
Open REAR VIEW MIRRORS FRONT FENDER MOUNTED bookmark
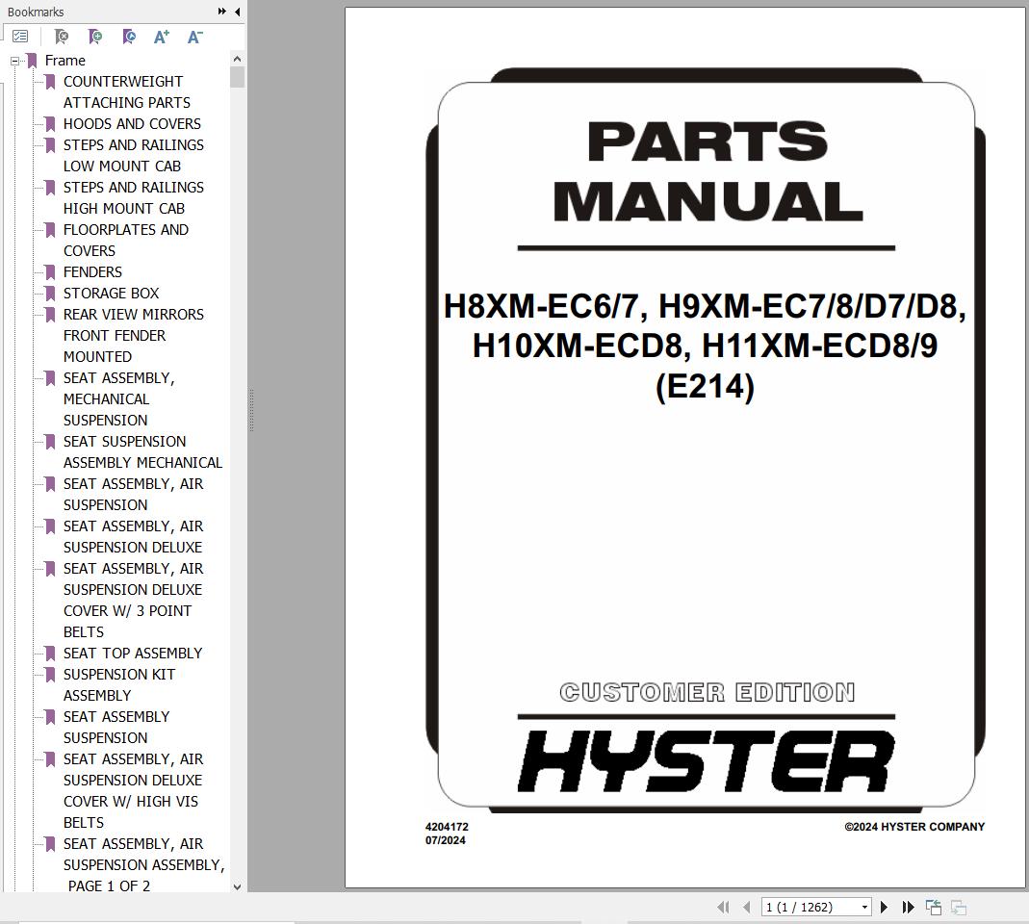pyautogui.click(x=133, y=314)
